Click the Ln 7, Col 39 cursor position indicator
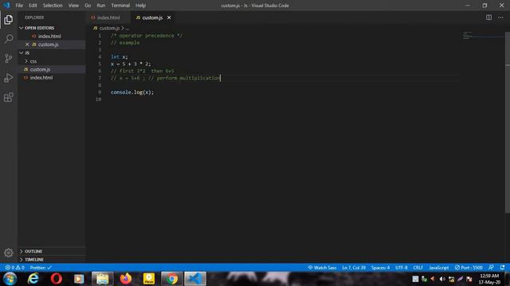510x286 pixels. coord(354,268)
